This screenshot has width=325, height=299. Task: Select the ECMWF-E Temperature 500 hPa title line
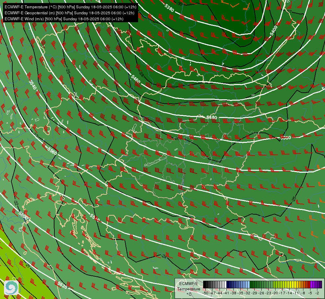pyautogui.click(x=70, y=7)
